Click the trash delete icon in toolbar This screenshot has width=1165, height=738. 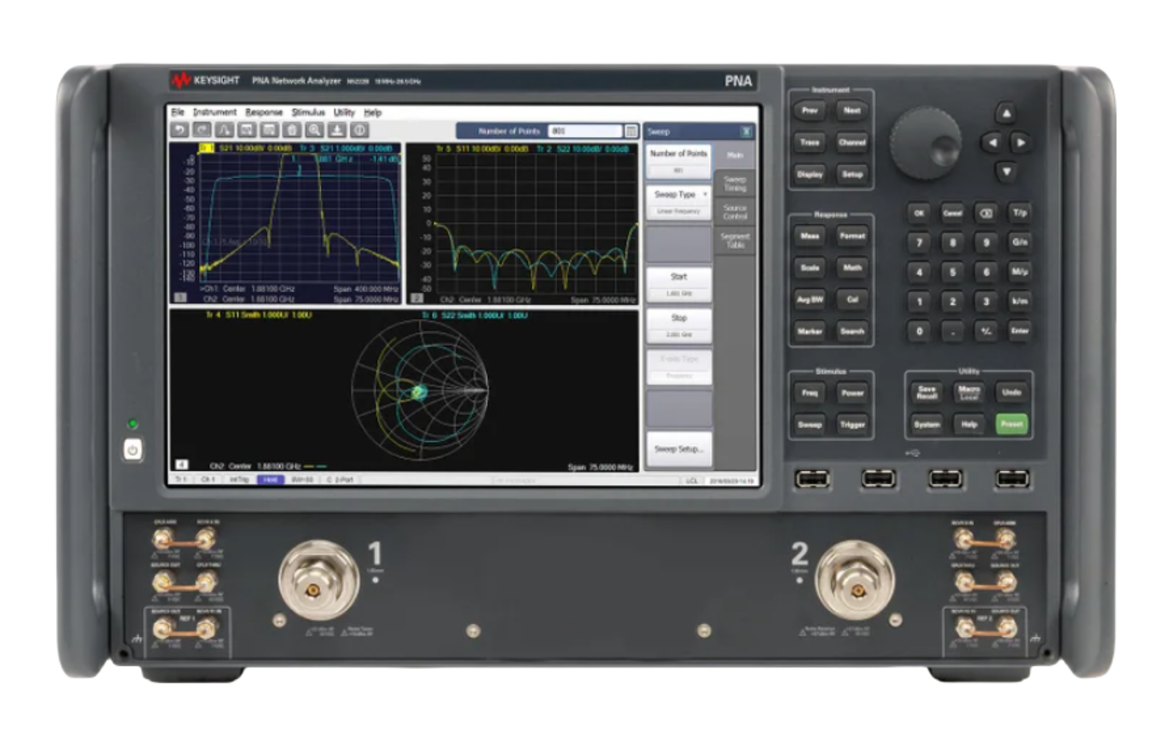(x=292, y=131)
